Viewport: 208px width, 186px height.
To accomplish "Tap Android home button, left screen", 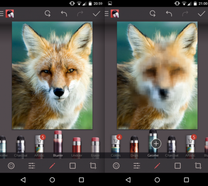I will coord(52,180).
